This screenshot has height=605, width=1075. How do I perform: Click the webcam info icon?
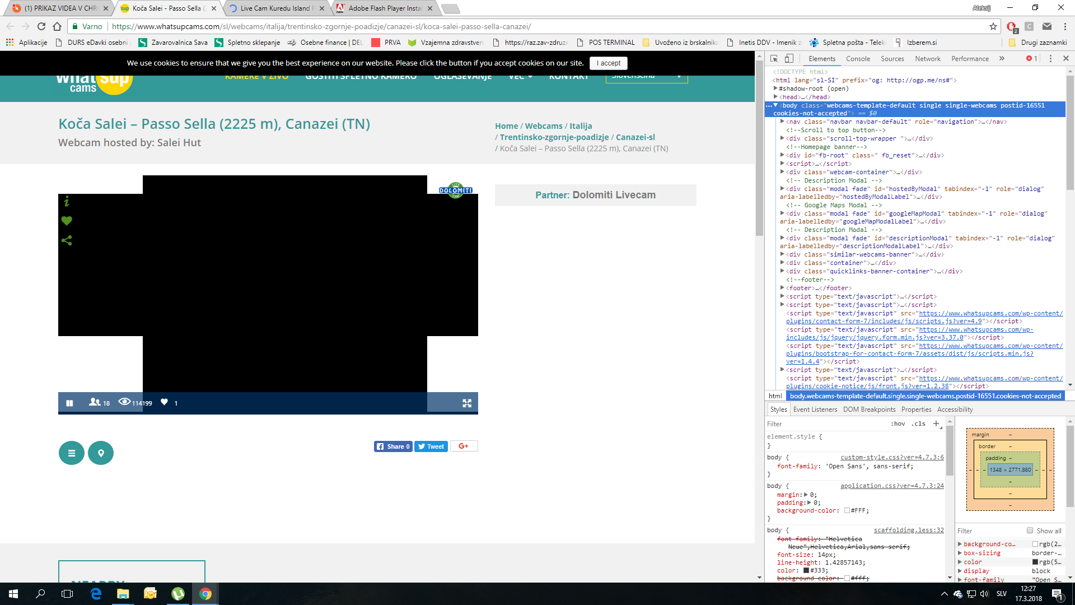click(x=67, y=201)
